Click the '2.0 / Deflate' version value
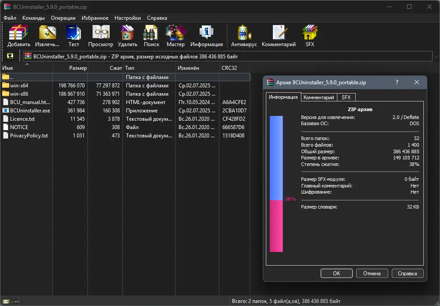The height and width of the screenshot is (306, 440). pos(406,117)
